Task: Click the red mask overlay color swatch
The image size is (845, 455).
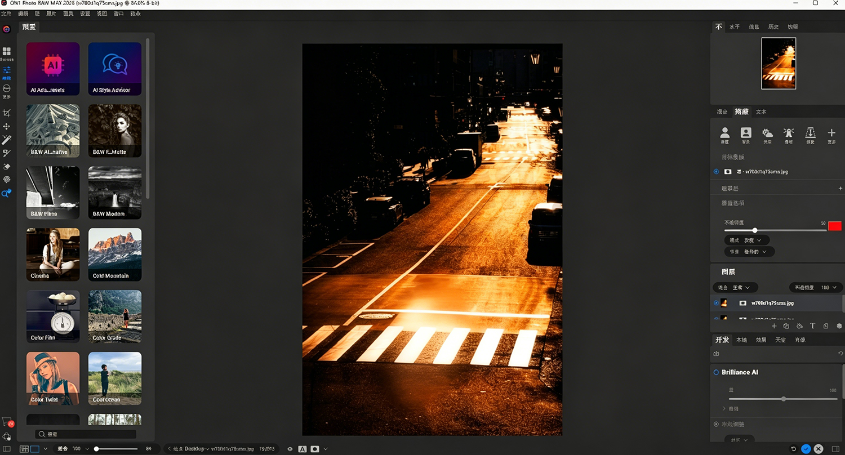Action: tap(834, 226)
